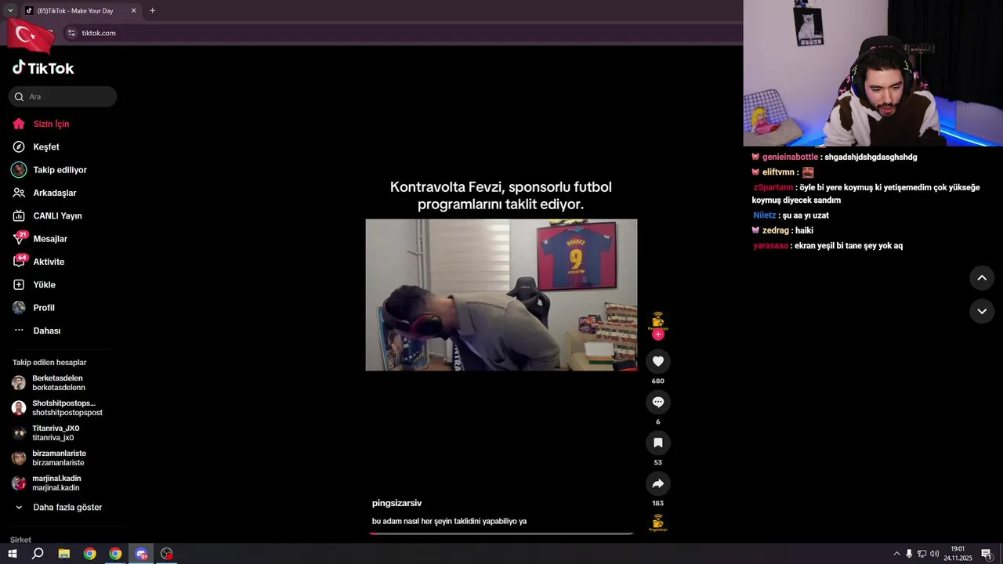Open the creator avatar above the plus
The height and width of the screenshot is (564, 1003).
[658, 320]
